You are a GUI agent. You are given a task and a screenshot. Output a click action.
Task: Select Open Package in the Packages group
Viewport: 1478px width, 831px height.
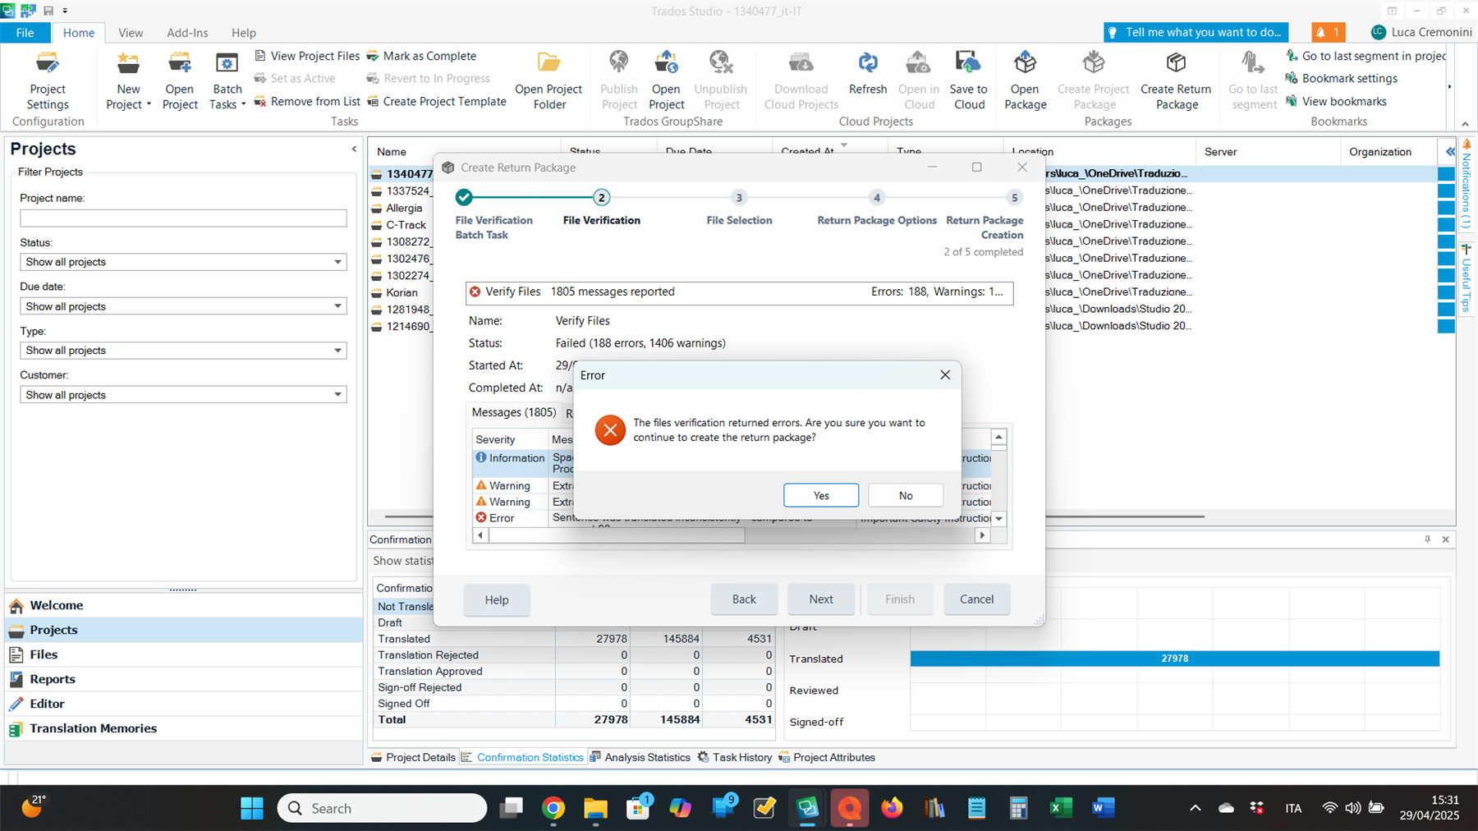1025,78
